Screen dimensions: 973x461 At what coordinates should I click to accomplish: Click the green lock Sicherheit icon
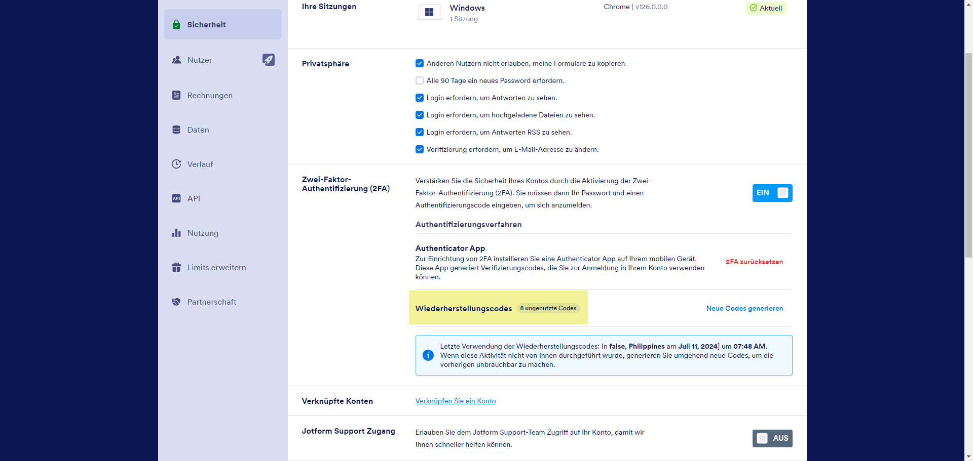click(176, 24)
